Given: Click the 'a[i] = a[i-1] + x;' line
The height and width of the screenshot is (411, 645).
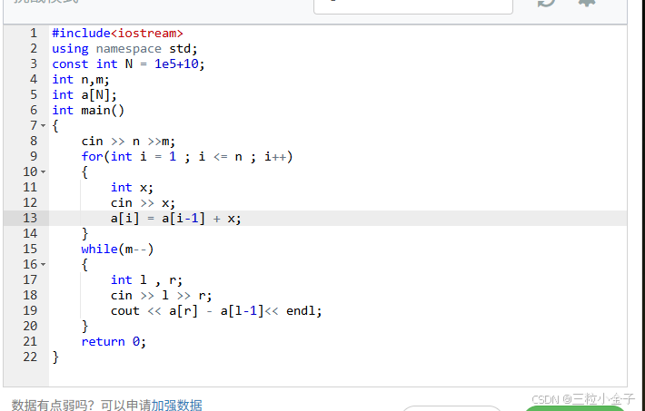Looking at the screenshot, I should coord(175,219).
